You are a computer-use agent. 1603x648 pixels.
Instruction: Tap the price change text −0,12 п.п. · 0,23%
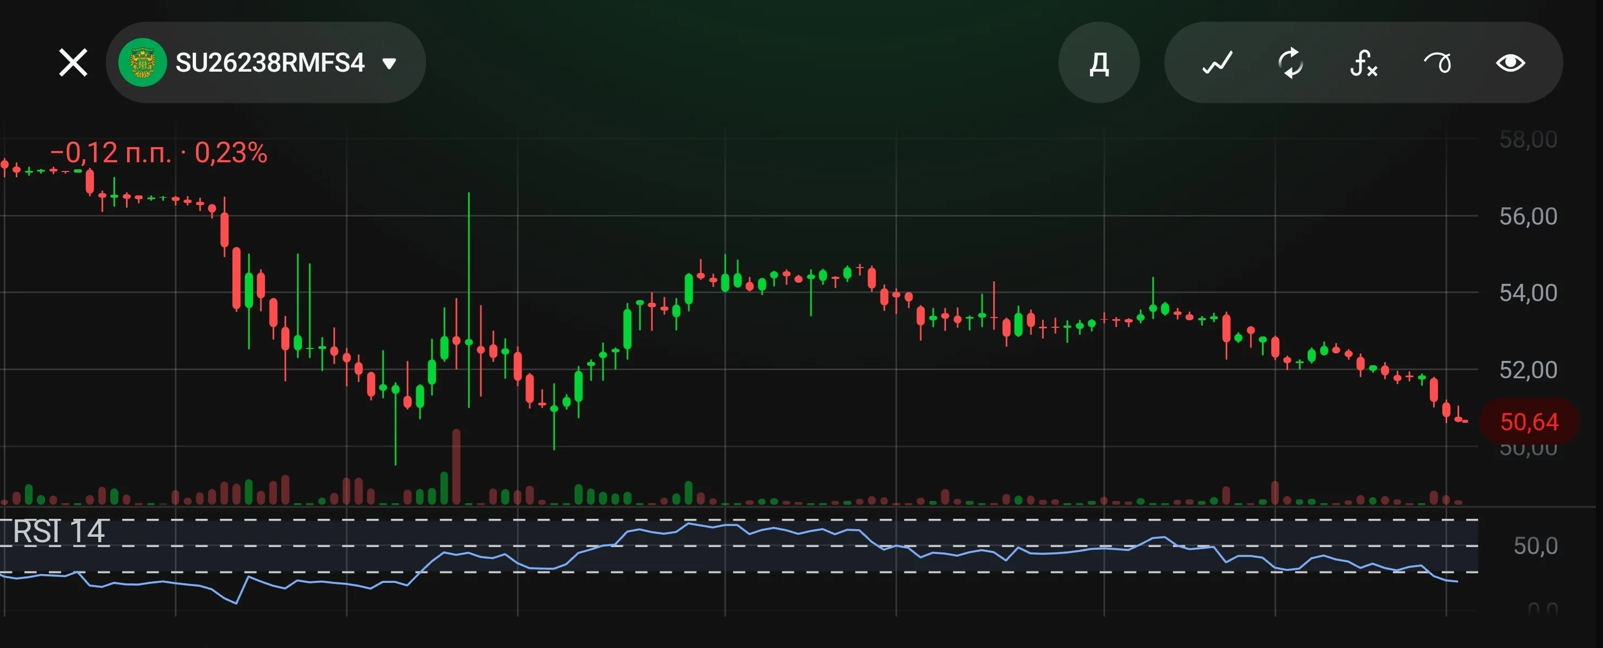pos(159,153)
